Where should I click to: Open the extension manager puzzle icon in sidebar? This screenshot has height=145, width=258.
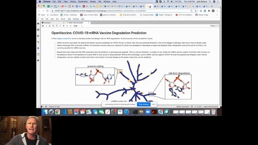[x=38, y=60]
